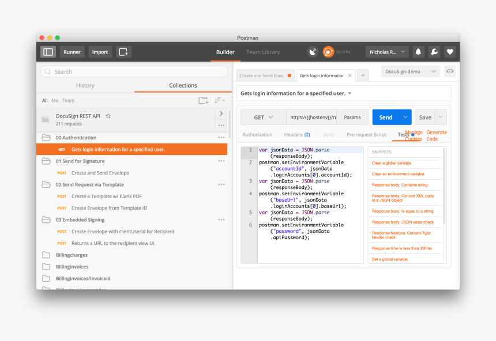Open the DocuSign-demo environment dropdown
The width and height of the screenshot is (496, 341).
pos(410,71)
